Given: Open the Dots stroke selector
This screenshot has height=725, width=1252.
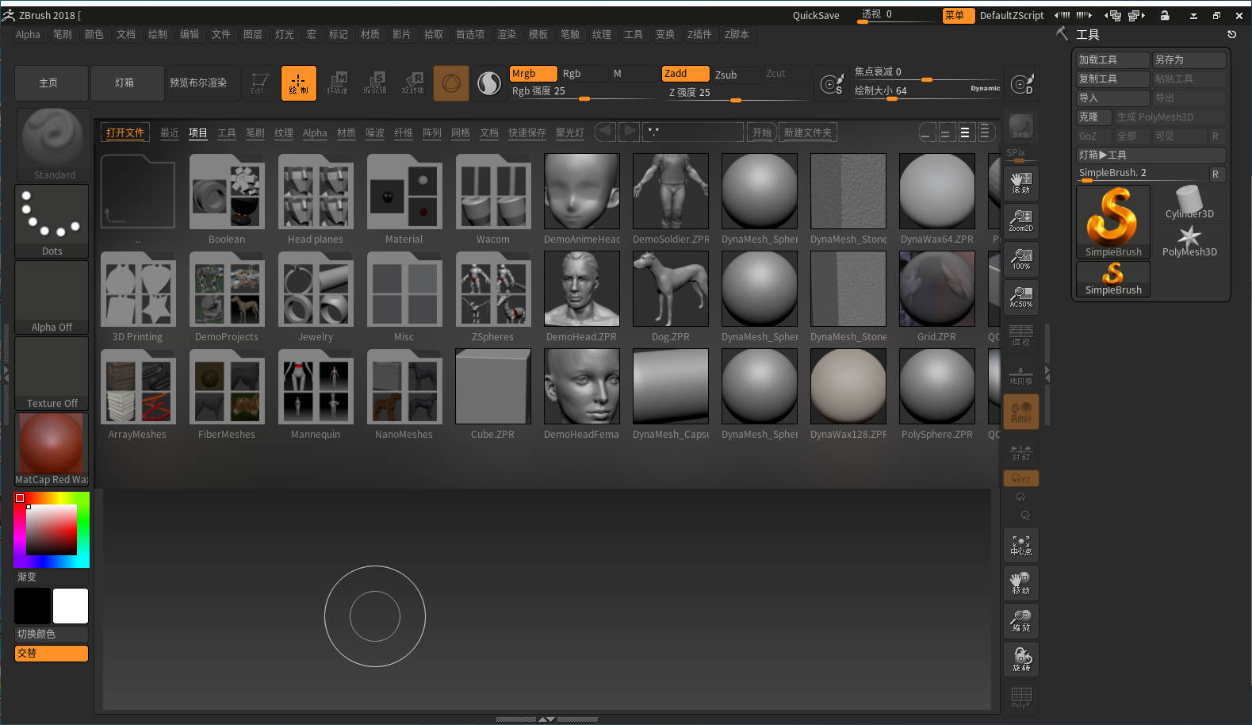Looking at the screenshot, I should click(x=52, y=221).
